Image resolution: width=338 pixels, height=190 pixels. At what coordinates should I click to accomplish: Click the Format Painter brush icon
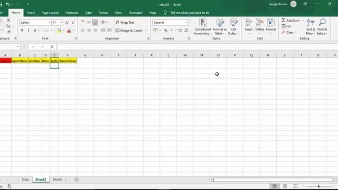click(8, 32)
